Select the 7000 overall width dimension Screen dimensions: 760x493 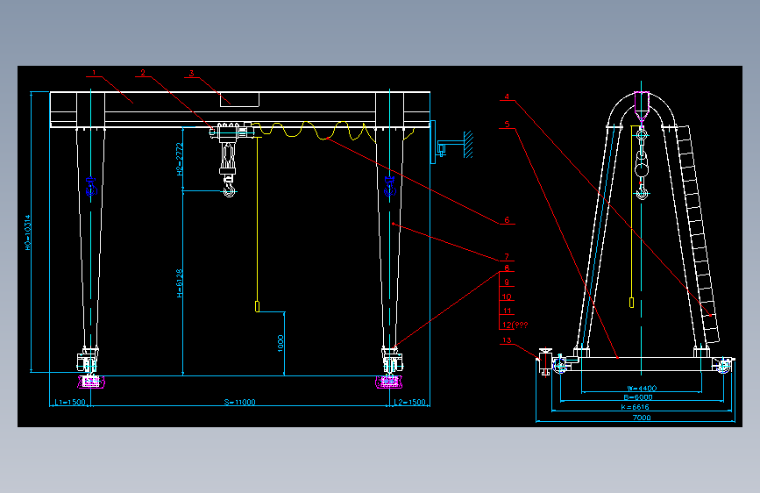(642, 418)
